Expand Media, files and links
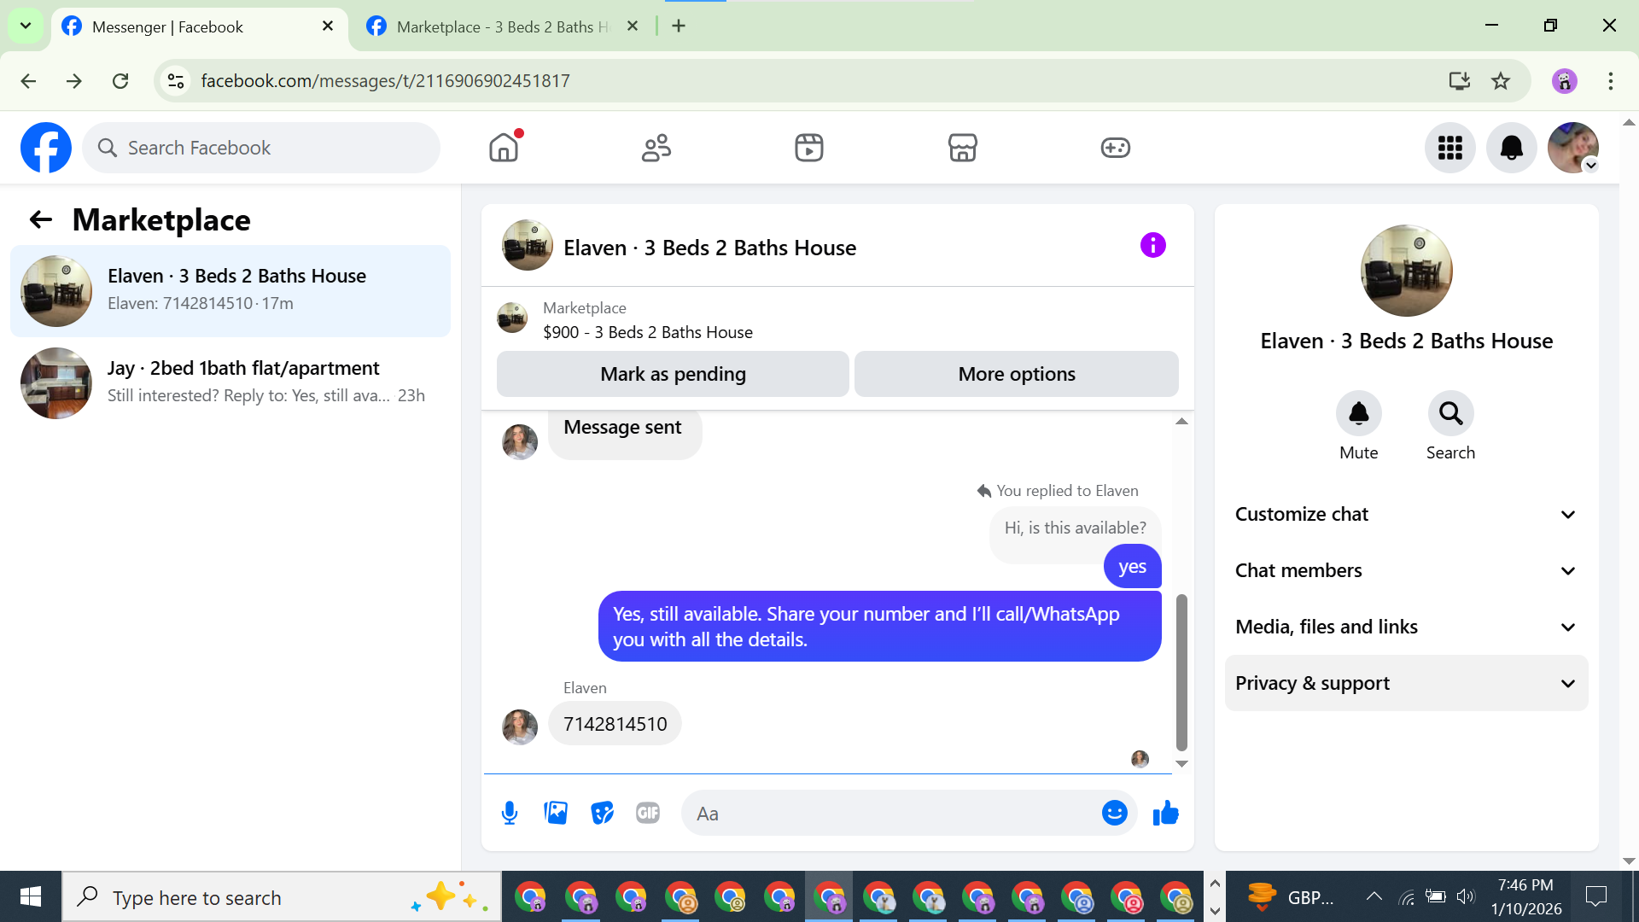Viewport: 1639px width, 922px height. 1406,627
